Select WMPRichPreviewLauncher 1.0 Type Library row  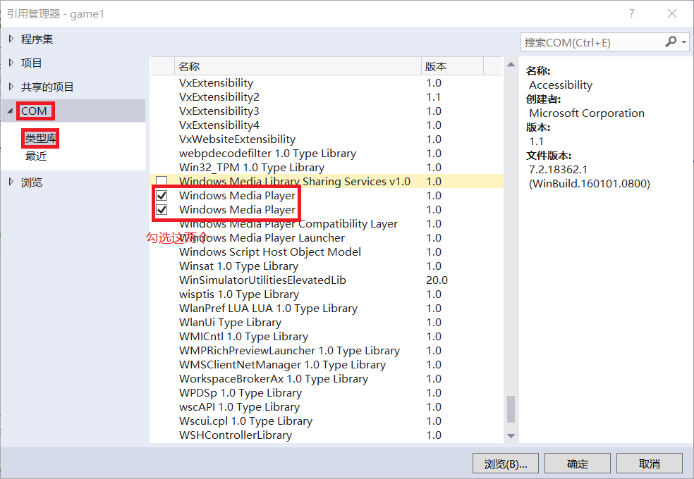pos(327,350)
